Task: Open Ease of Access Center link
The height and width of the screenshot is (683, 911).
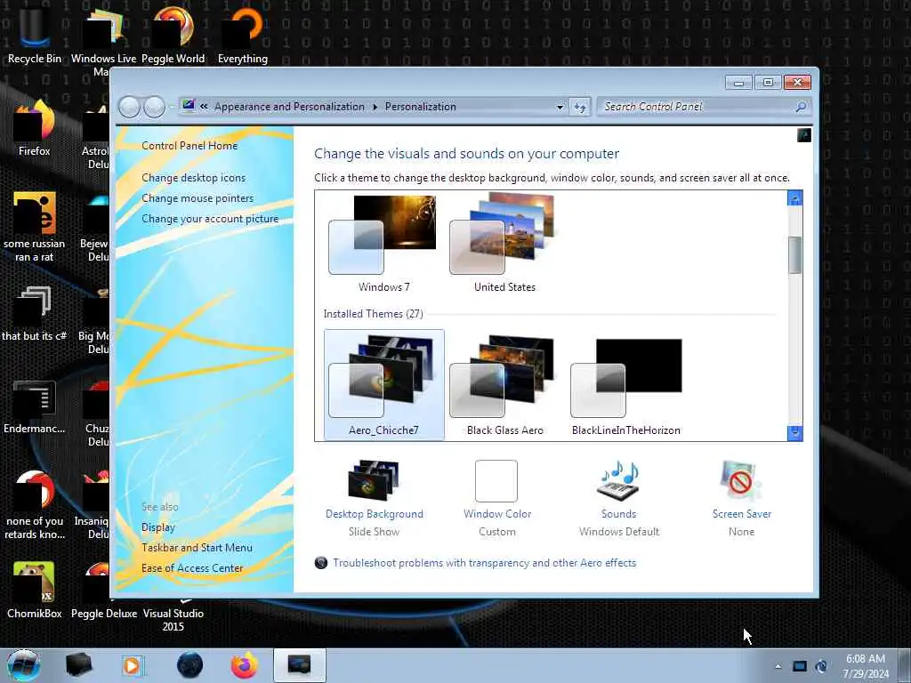Action: pos(192,568)
